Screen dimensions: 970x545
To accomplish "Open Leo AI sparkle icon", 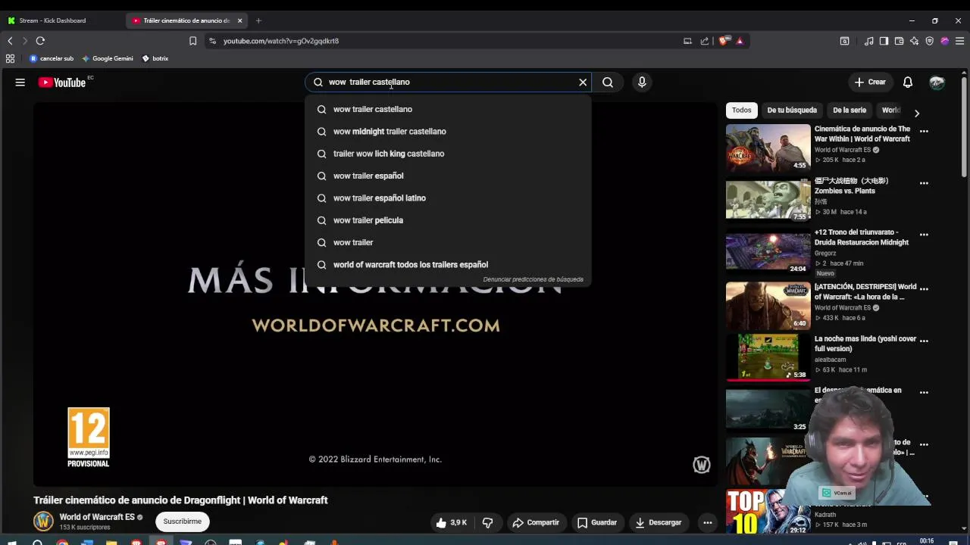I will tap(914, 41).
